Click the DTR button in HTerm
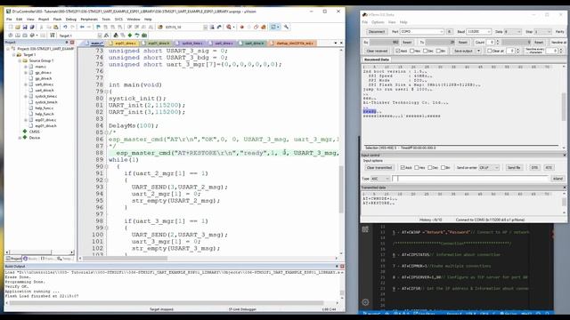 tap(535, 168)
